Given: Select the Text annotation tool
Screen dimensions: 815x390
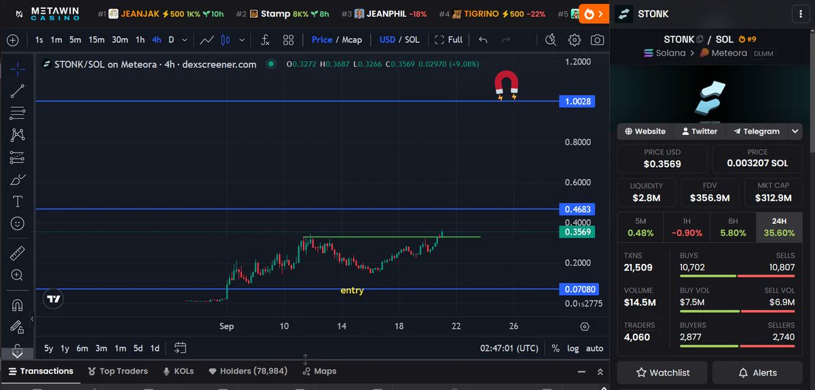Looking at the screenshot, I should 18,201.
